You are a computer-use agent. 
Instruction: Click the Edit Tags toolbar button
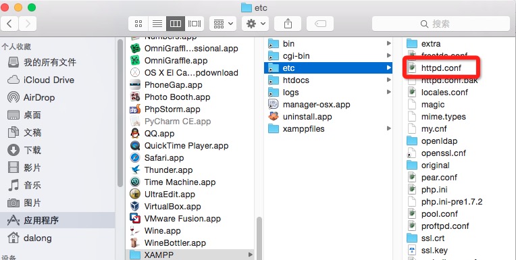(320, 24)
